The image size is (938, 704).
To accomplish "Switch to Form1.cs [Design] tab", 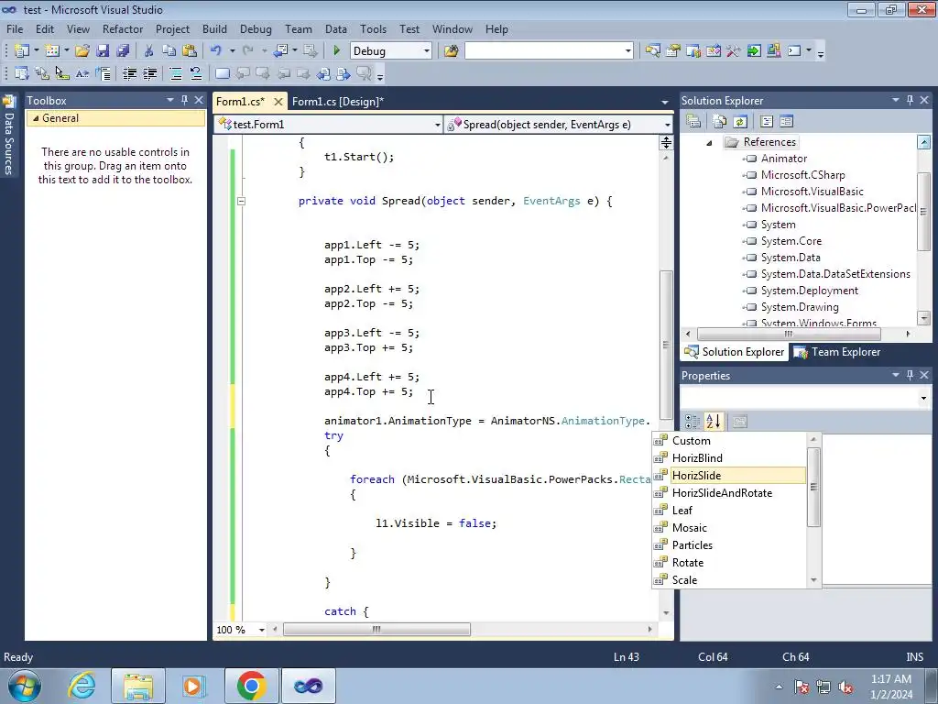I will pos(338,102).
